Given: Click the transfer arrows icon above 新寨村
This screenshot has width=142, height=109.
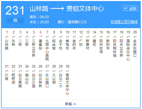Looking at the screenshot, I should [88, 37].
